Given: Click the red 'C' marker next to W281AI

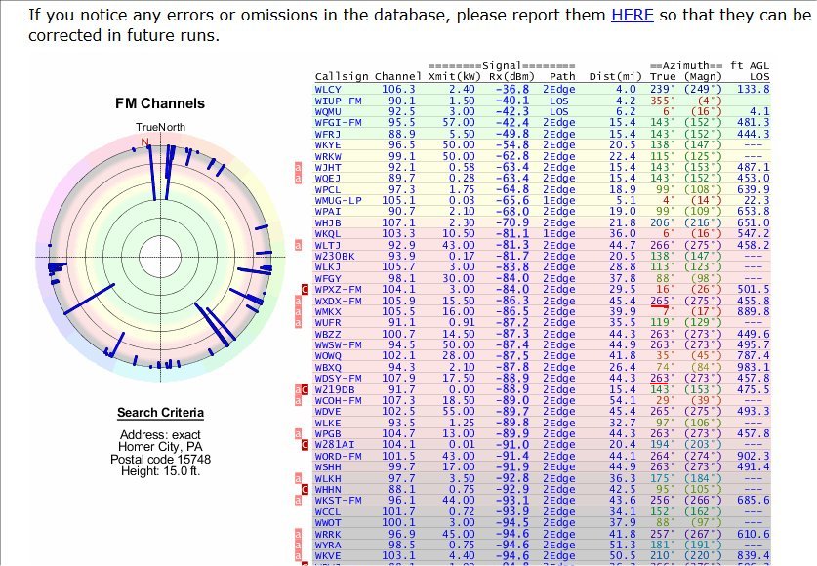Looking at the screenshot, I should 306,444.
